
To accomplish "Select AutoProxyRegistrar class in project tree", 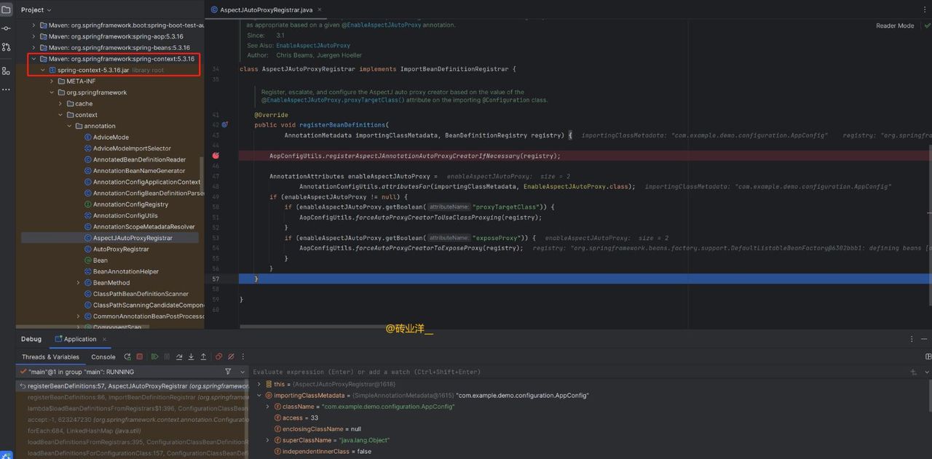I will point(121,249).
